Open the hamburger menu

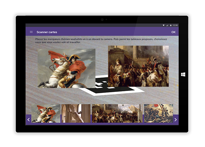pos(31,32)
